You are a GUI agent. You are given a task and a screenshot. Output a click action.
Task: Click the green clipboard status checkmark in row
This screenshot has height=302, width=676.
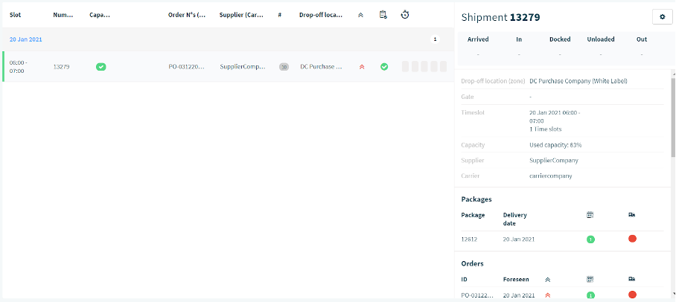(x=383, y=67)
